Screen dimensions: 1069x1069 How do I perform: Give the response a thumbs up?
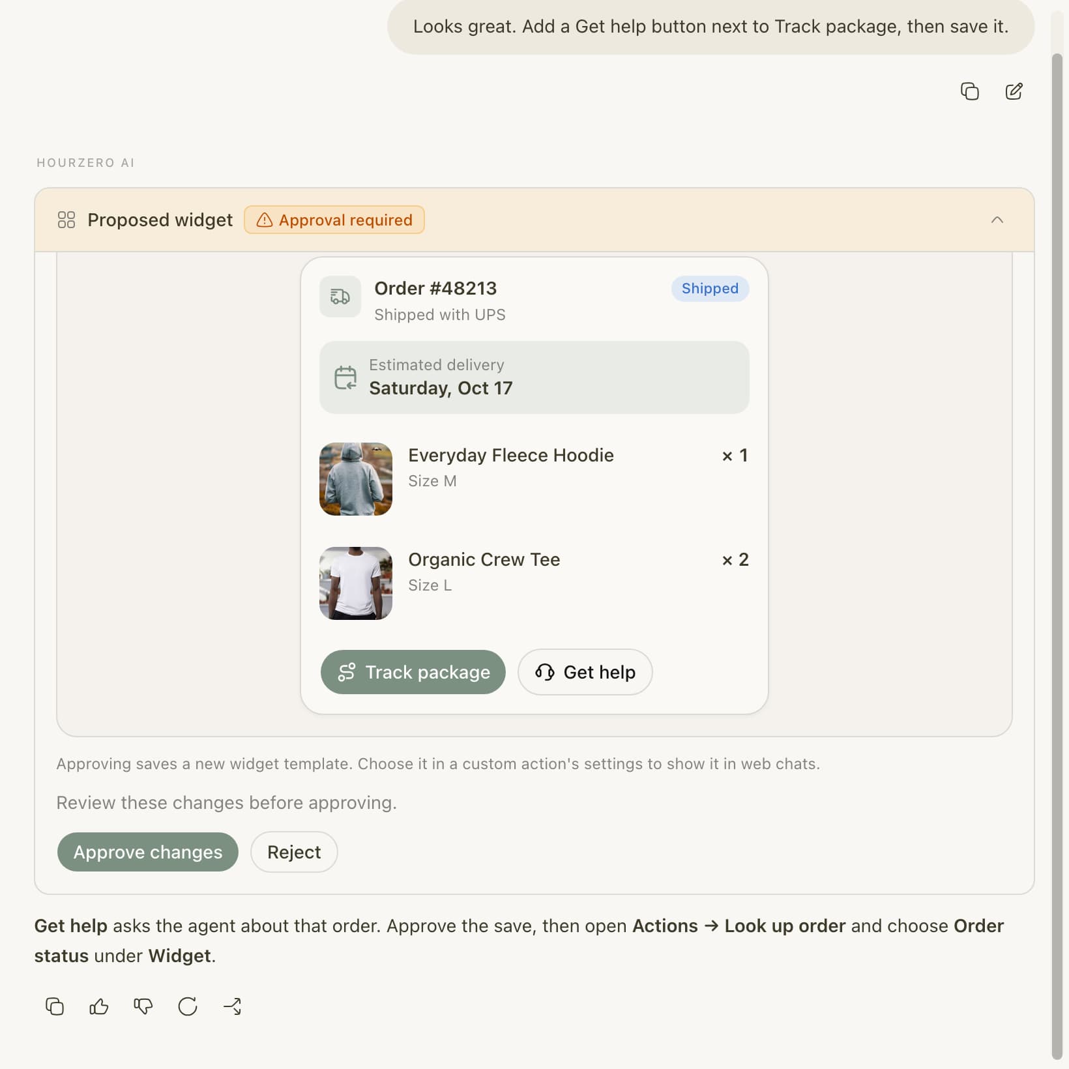tap(99, 1006)
